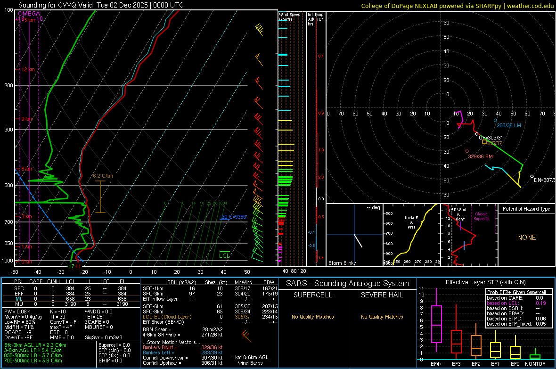The width and height of the screenshot is (556, 369).
Task: Click the sounding title 'Sounding for CYYQ Valid'
Action: [57, 5]
